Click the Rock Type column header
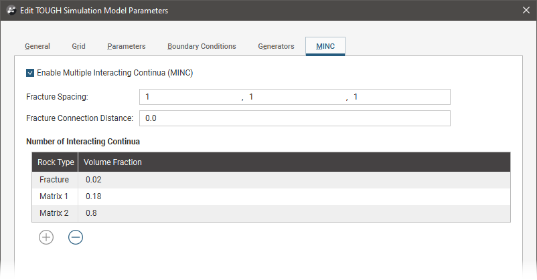This screenshot has height=280, width=537. [55, 162]
